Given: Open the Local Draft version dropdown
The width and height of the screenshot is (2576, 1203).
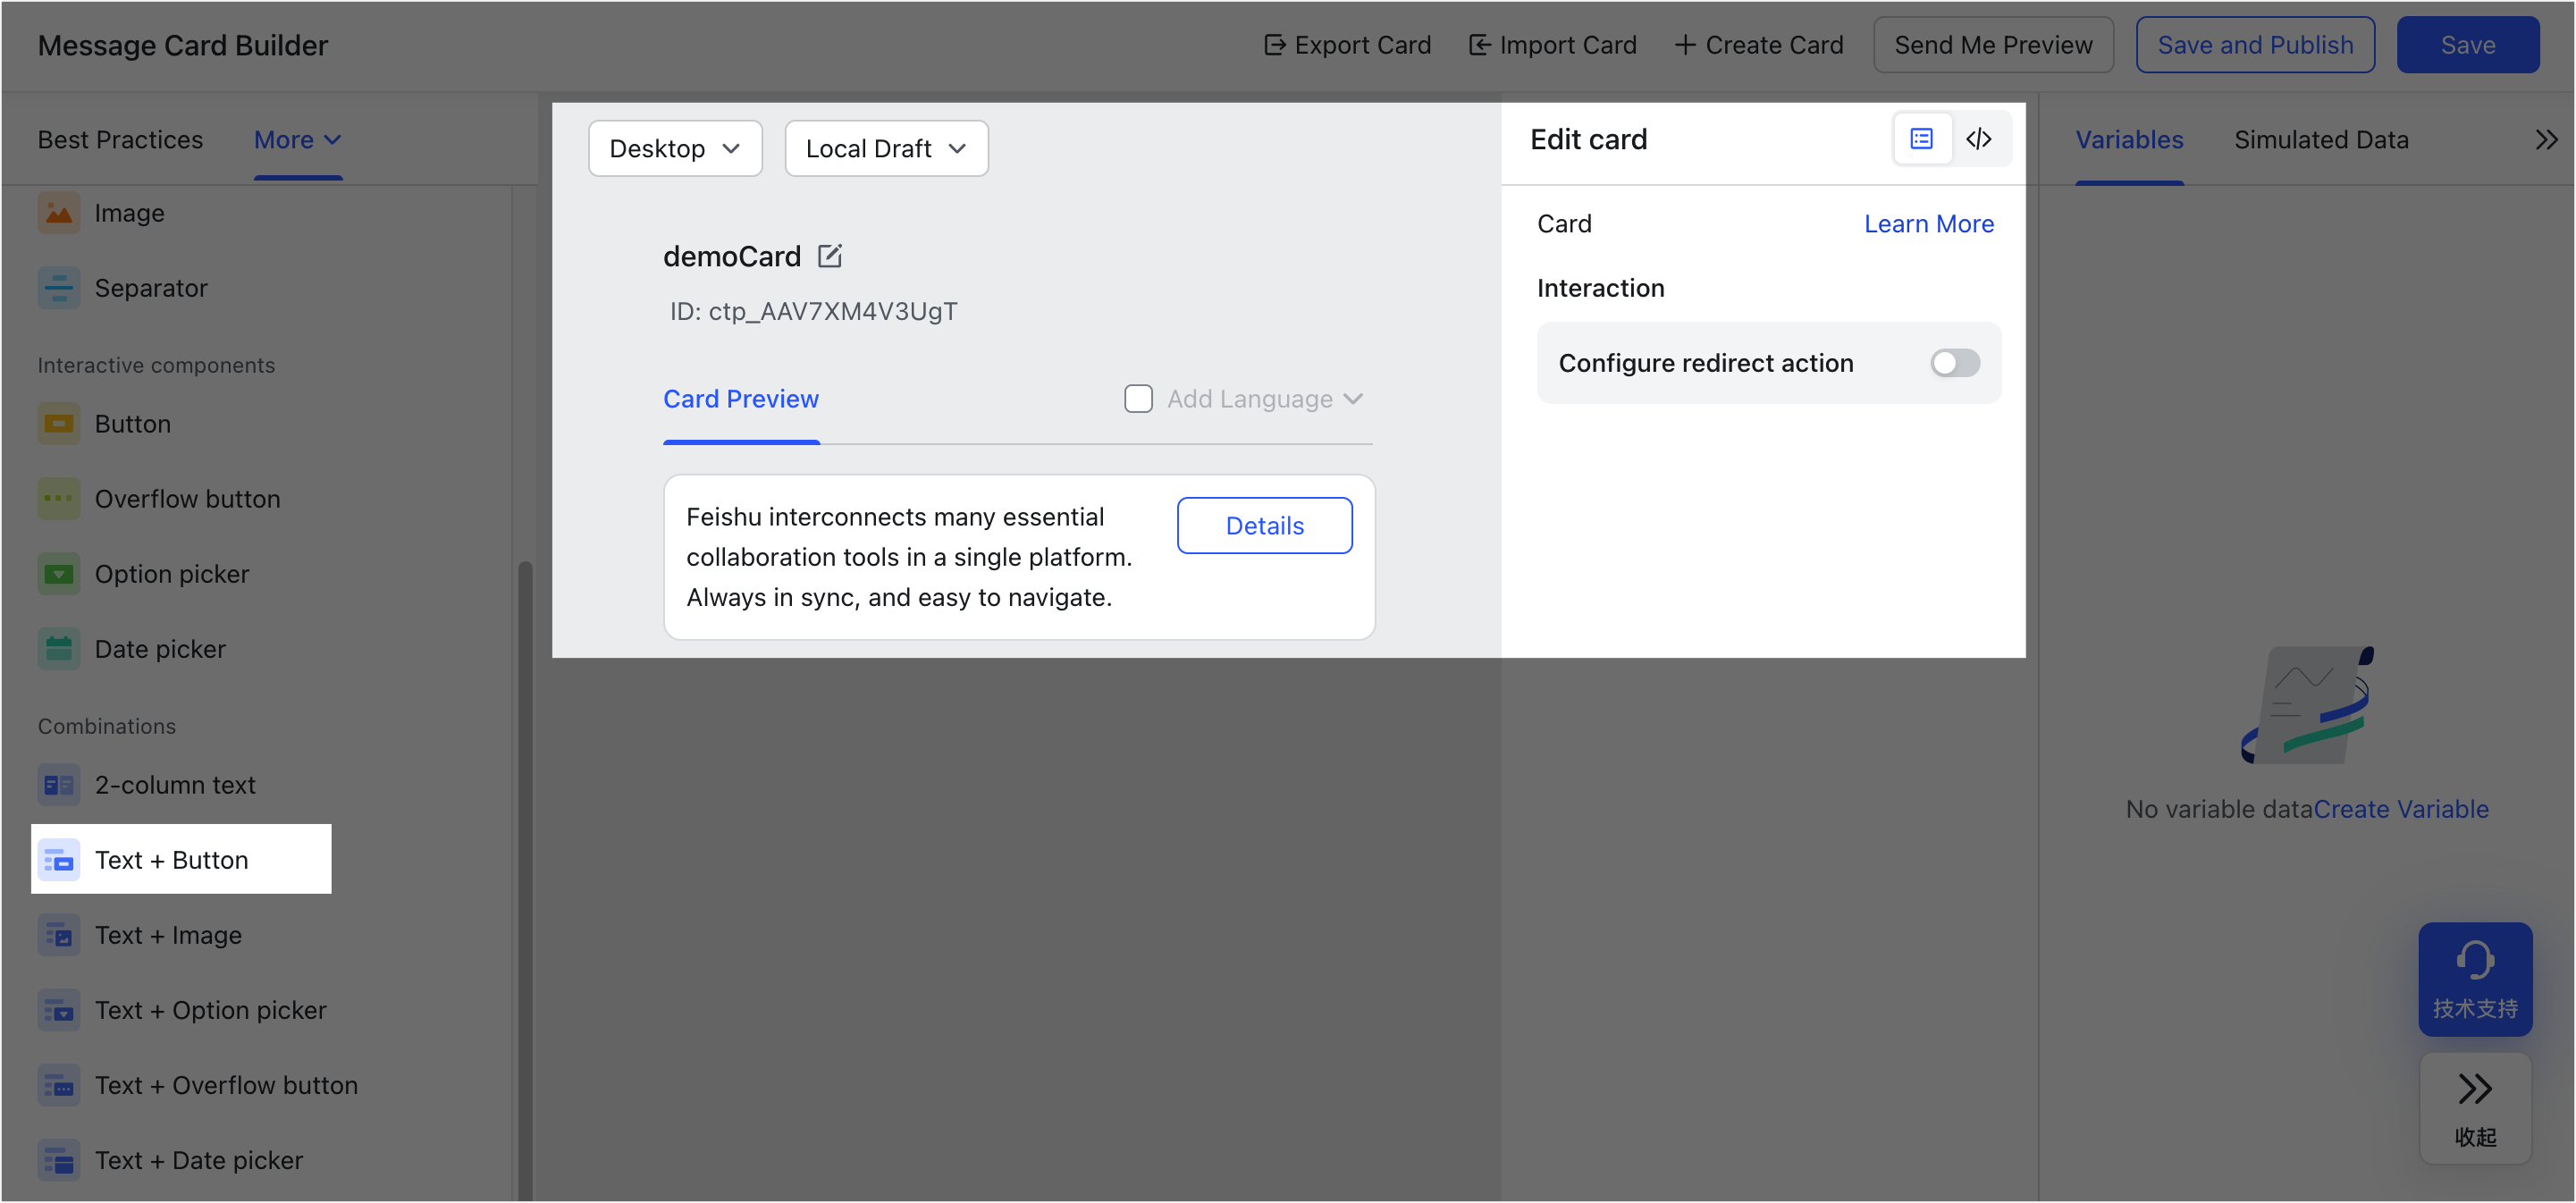Looking at the screenshot, I should click(x=886, y=149).
